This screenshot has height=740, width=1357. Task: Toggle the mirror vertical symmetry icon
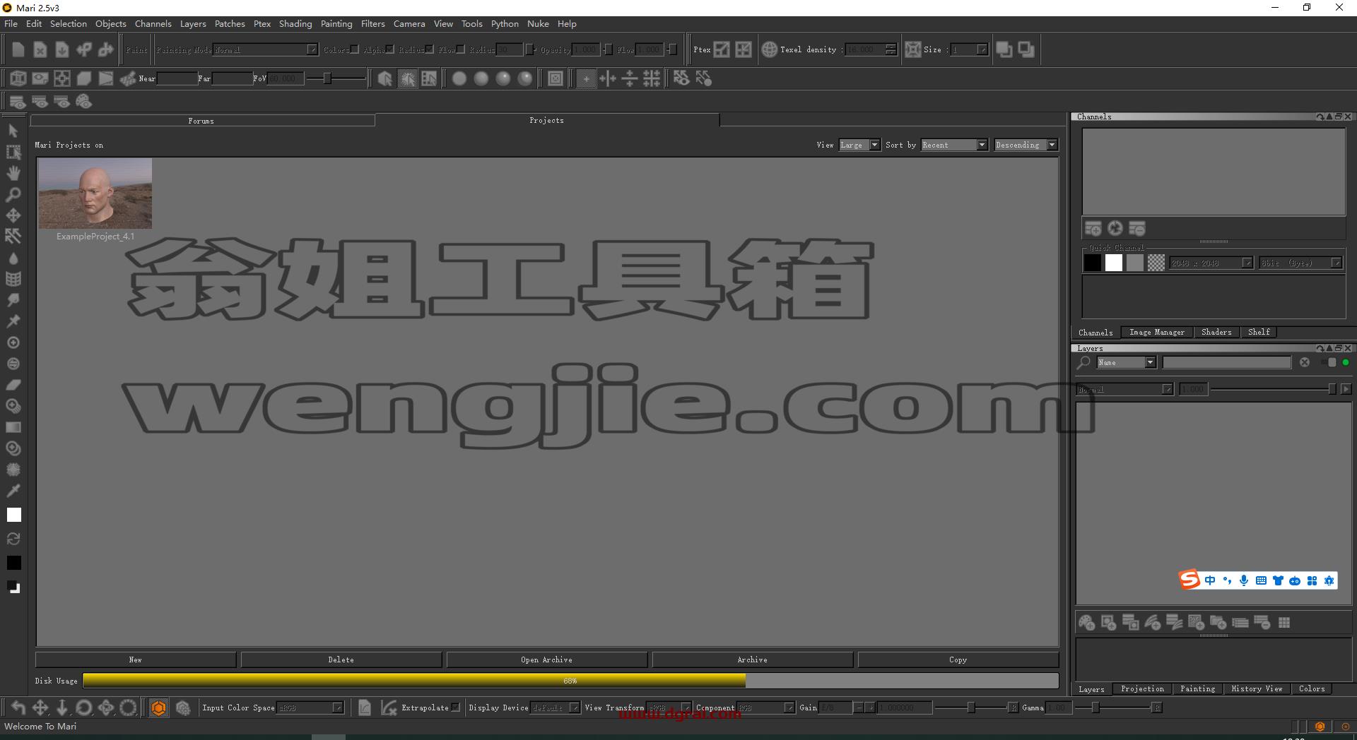click(x=608, y=78)
